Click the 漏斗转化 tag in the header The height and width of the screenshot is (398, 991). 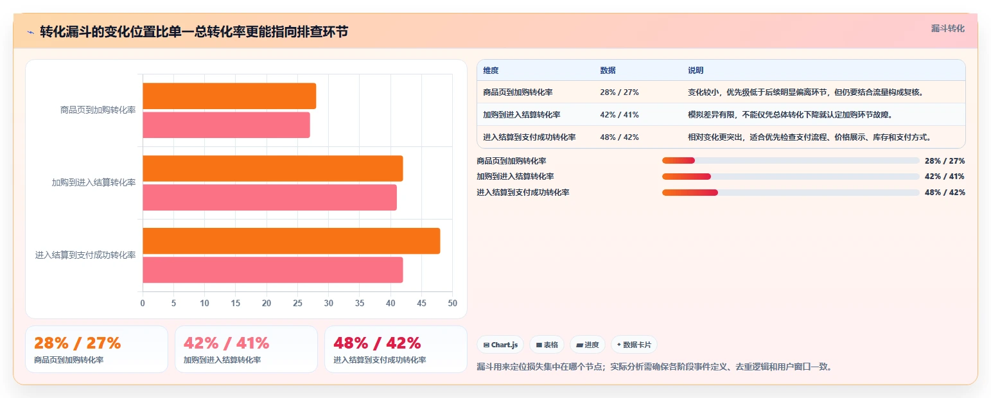click(947, 28)
